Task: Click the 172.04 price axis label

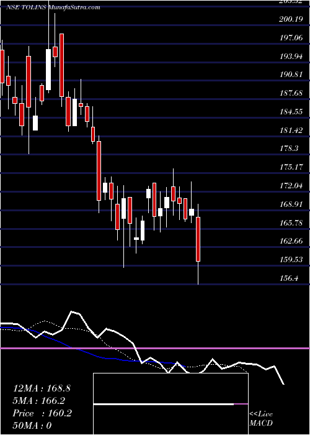Action: [291, 186]
